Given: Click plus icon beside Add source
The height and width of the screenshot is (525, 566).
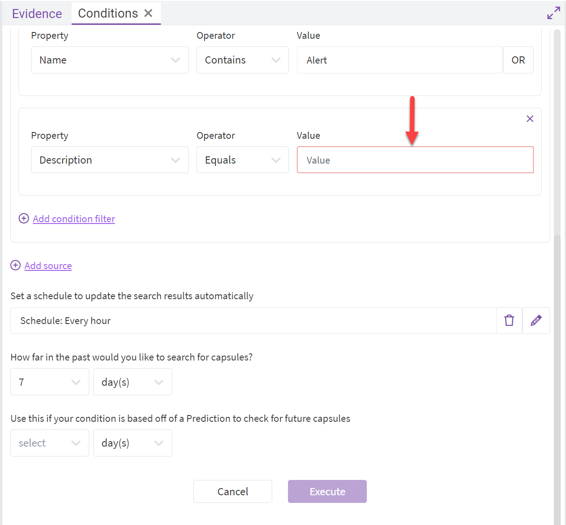Looking at the screenshot, I should point(16,265).
